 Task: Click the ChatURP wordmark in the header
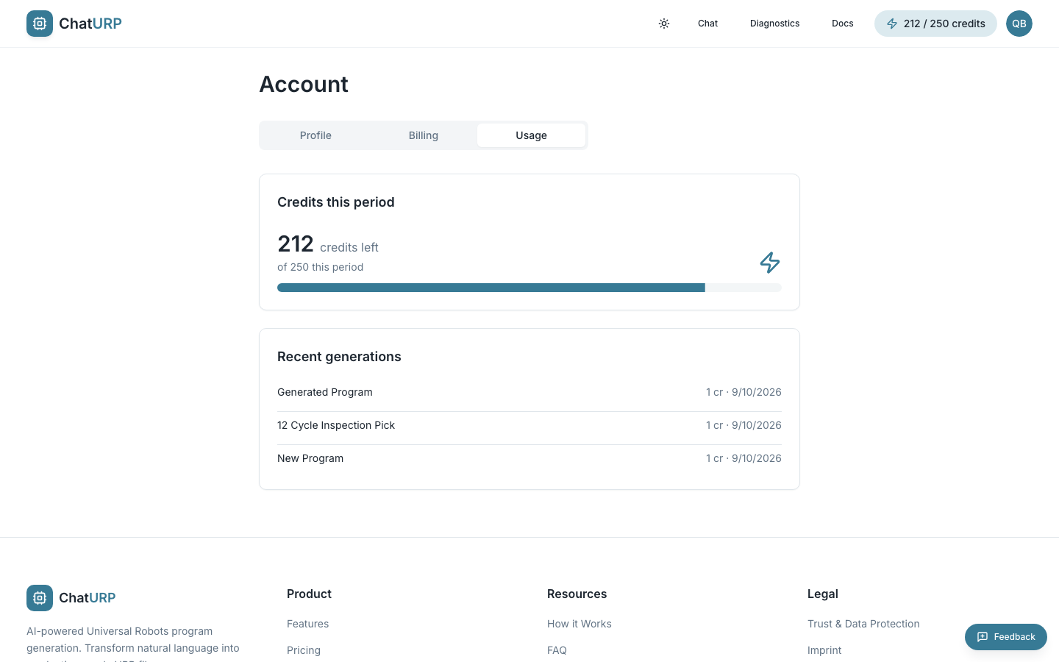coord(90,24)
